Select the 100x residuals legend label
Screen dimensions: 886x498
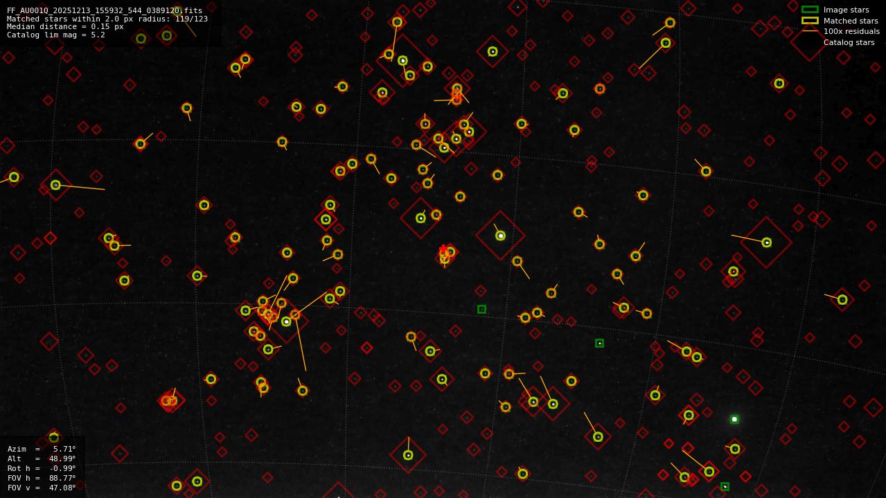click(x=851, y=31)
